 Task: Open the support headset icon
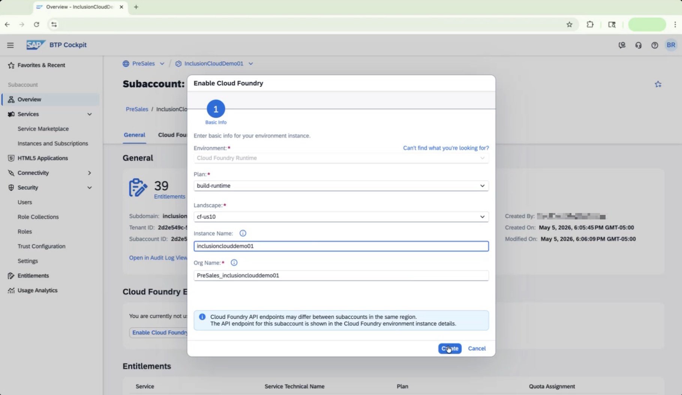pos(639,45)
